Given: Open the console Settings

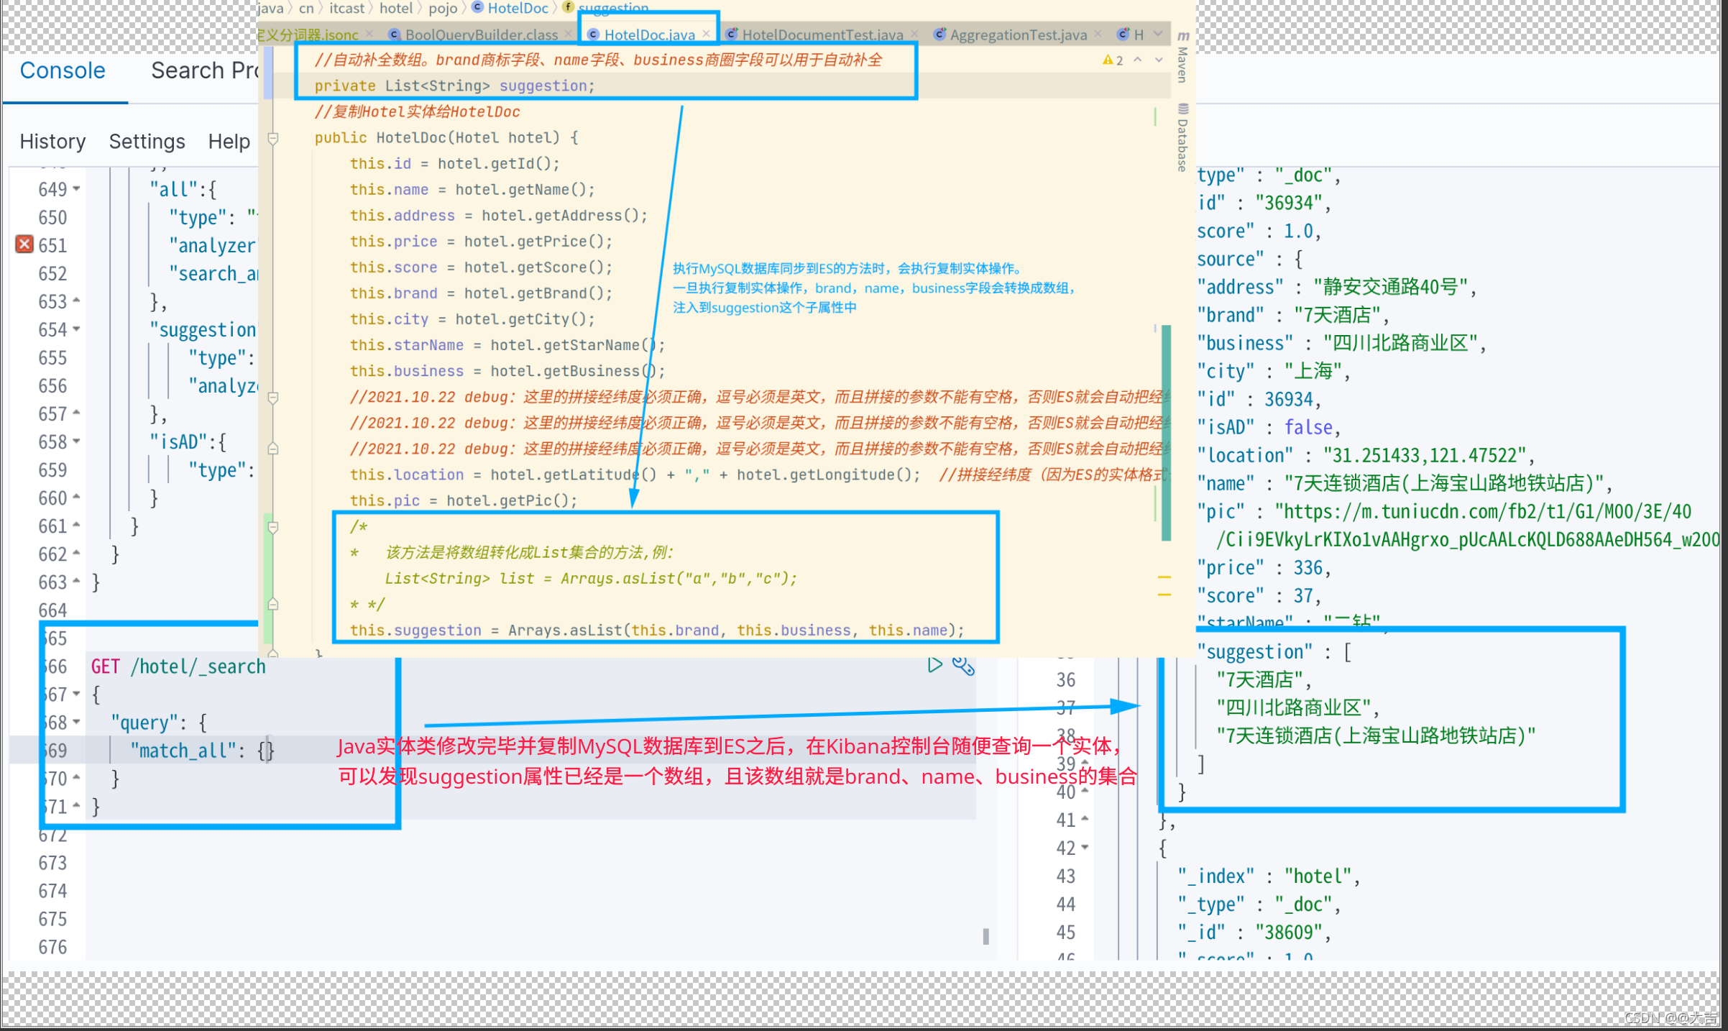Looking at the screenshot, I should [x=147, y=142].
